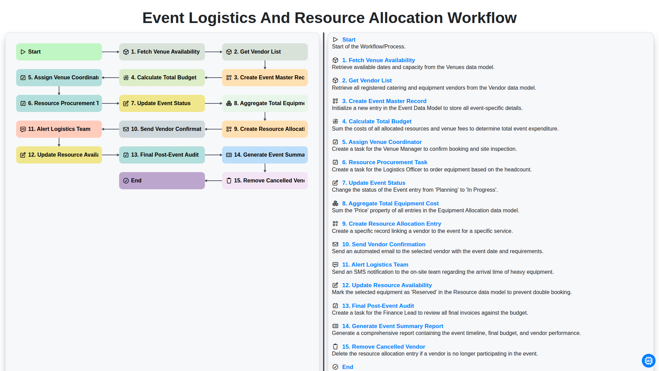Click the description mentioning the Venues data model
Screen dimensions: 659x371
(x=413, y=67)
